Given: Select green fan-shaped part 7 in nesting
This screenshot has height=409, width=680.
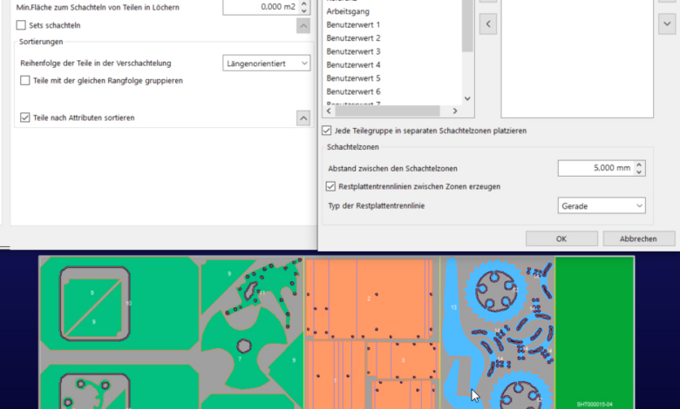Looking at the screenshot, I should click(x=243, y=346).
